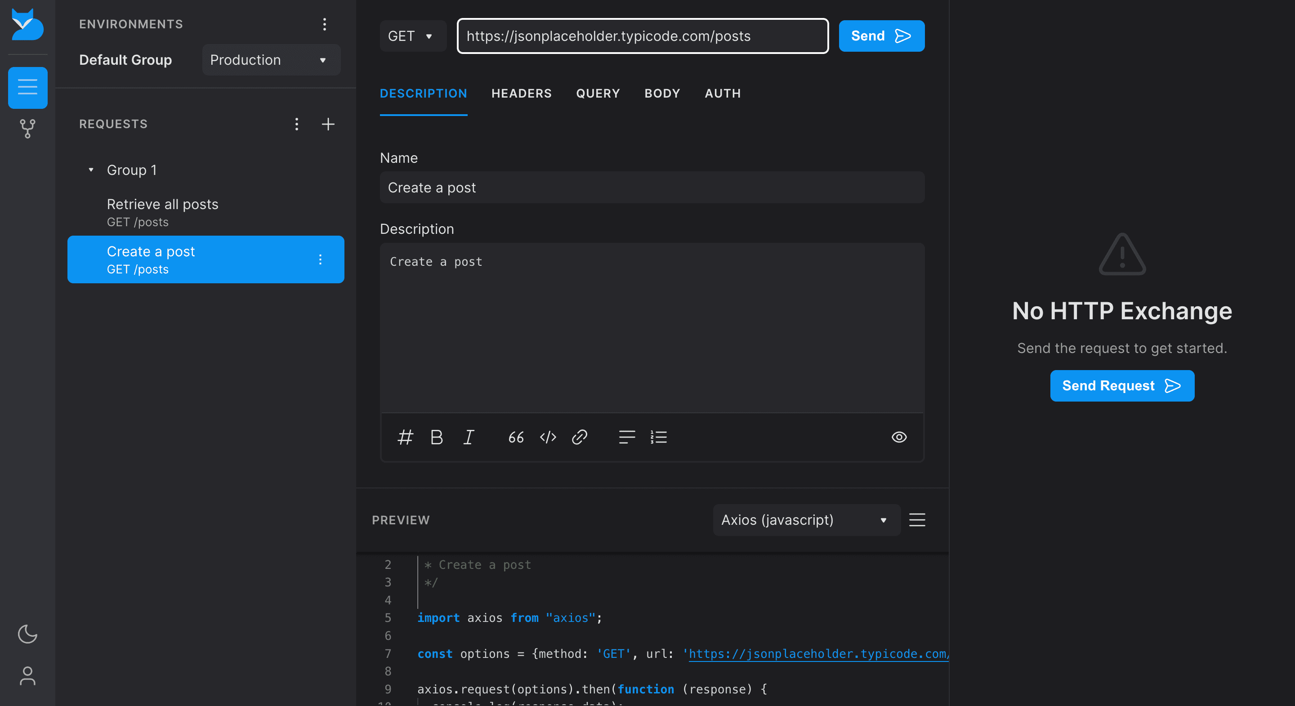The image size is (1295, 706).
Task: Apply italic formatting in description editor
Action: 469,437
